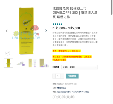Click the LinkedIn share icon
The width and height of the screenshot is (113, 104).
[72, 97]
